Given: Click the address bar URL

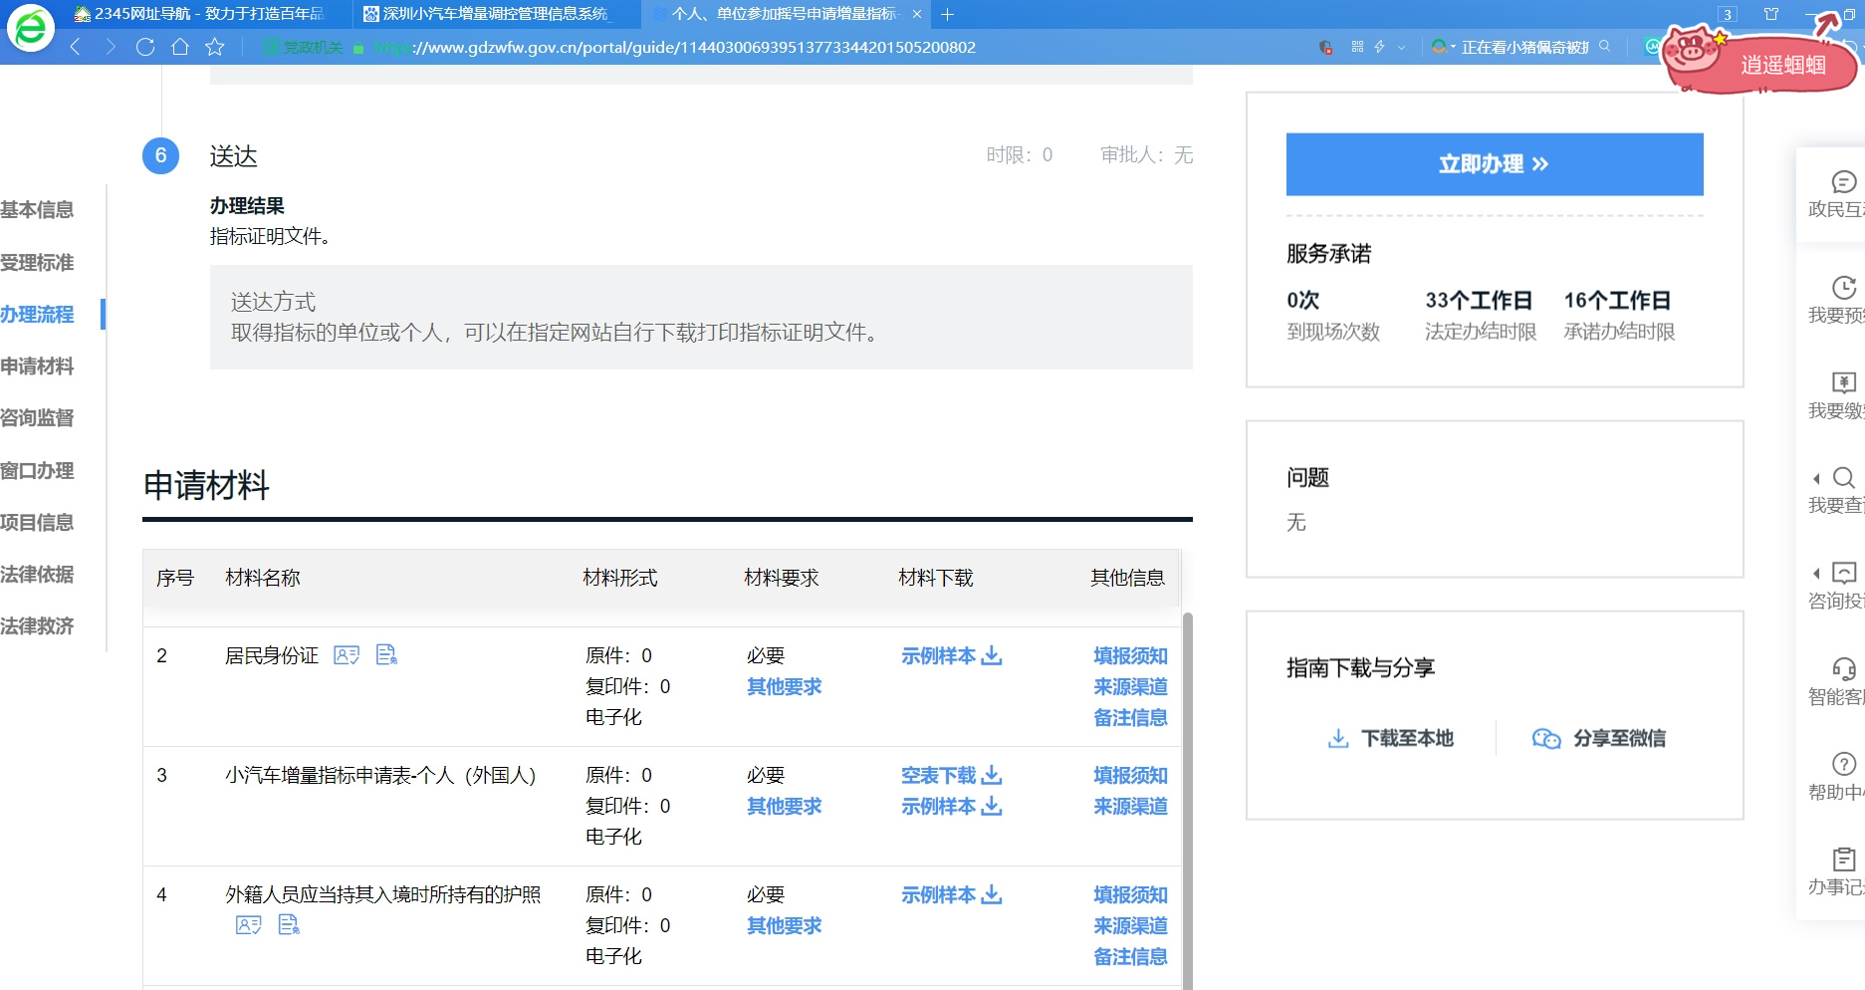Looking at the screenshot, I should point(675,47).
